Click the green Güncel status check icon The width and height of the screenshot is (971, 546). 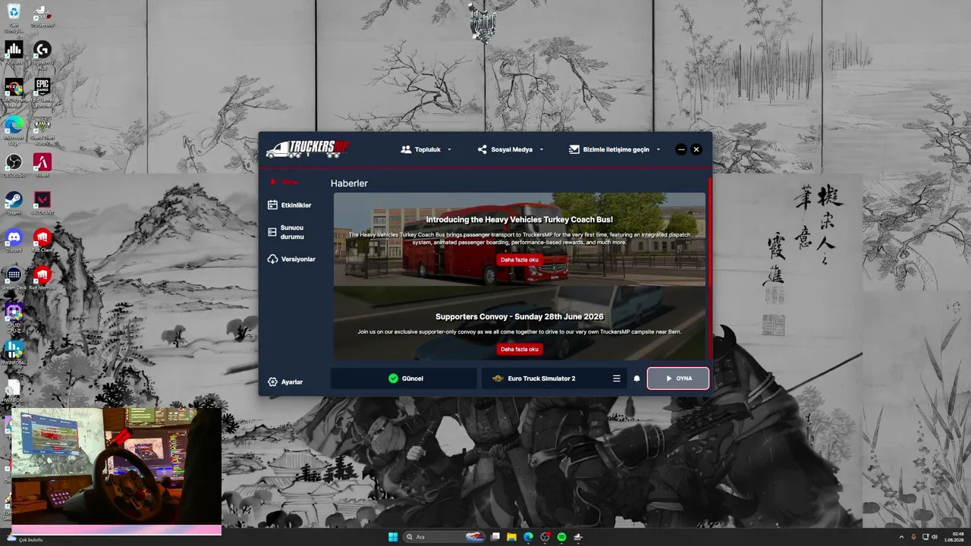pos(393,378)
